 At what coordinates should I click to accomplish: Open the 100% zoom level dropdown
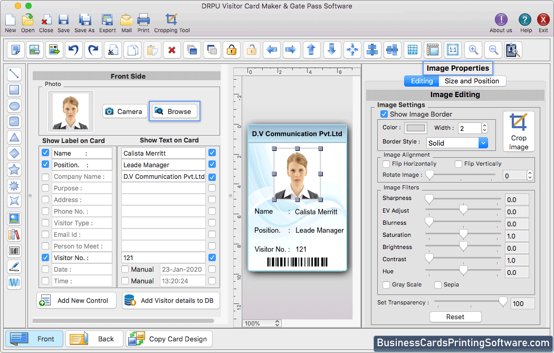(x=262, y=323)
